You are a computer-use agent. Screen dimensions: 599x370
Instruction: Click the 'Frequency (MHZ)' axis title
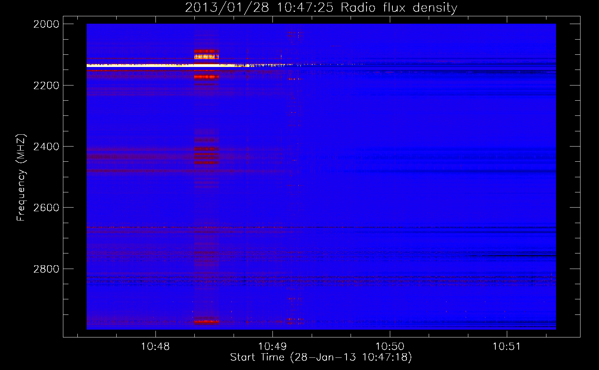coord(21,178)
